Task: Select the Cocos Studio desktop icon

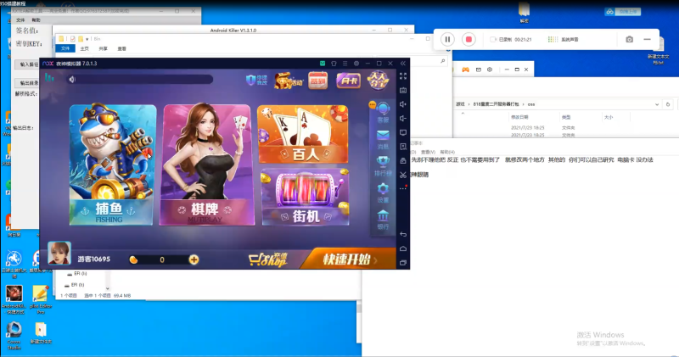Action: click(14, 337)
